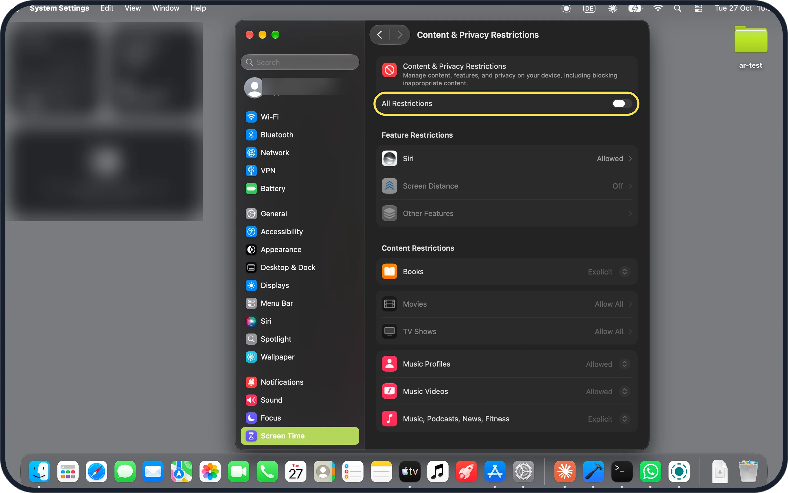
Task: Open the Help menu
Action: pyautogui.click(x=198, y=8)
